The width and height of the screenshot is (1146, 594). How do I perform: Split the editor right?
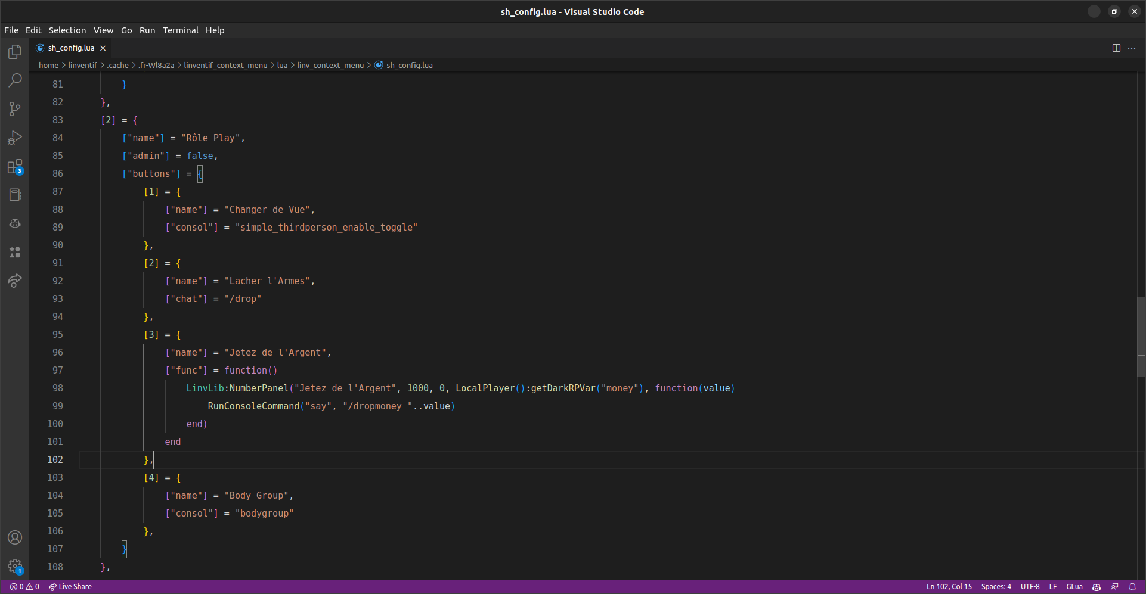1116,48
